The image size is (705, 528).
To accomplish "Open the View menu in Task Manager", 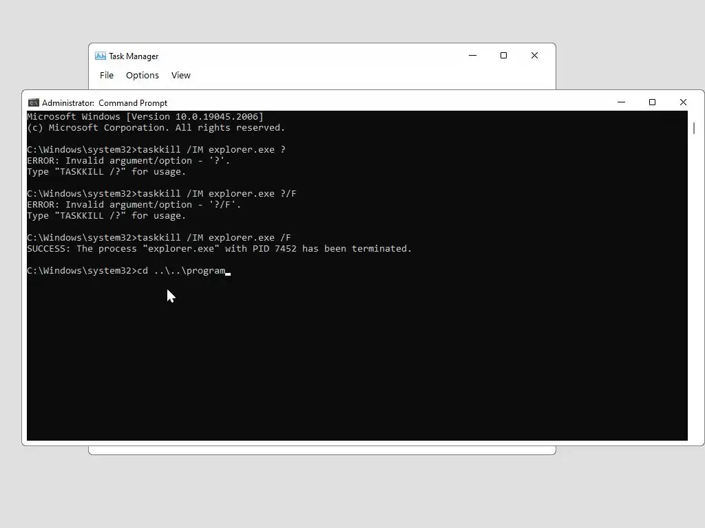I will point(181,76).
